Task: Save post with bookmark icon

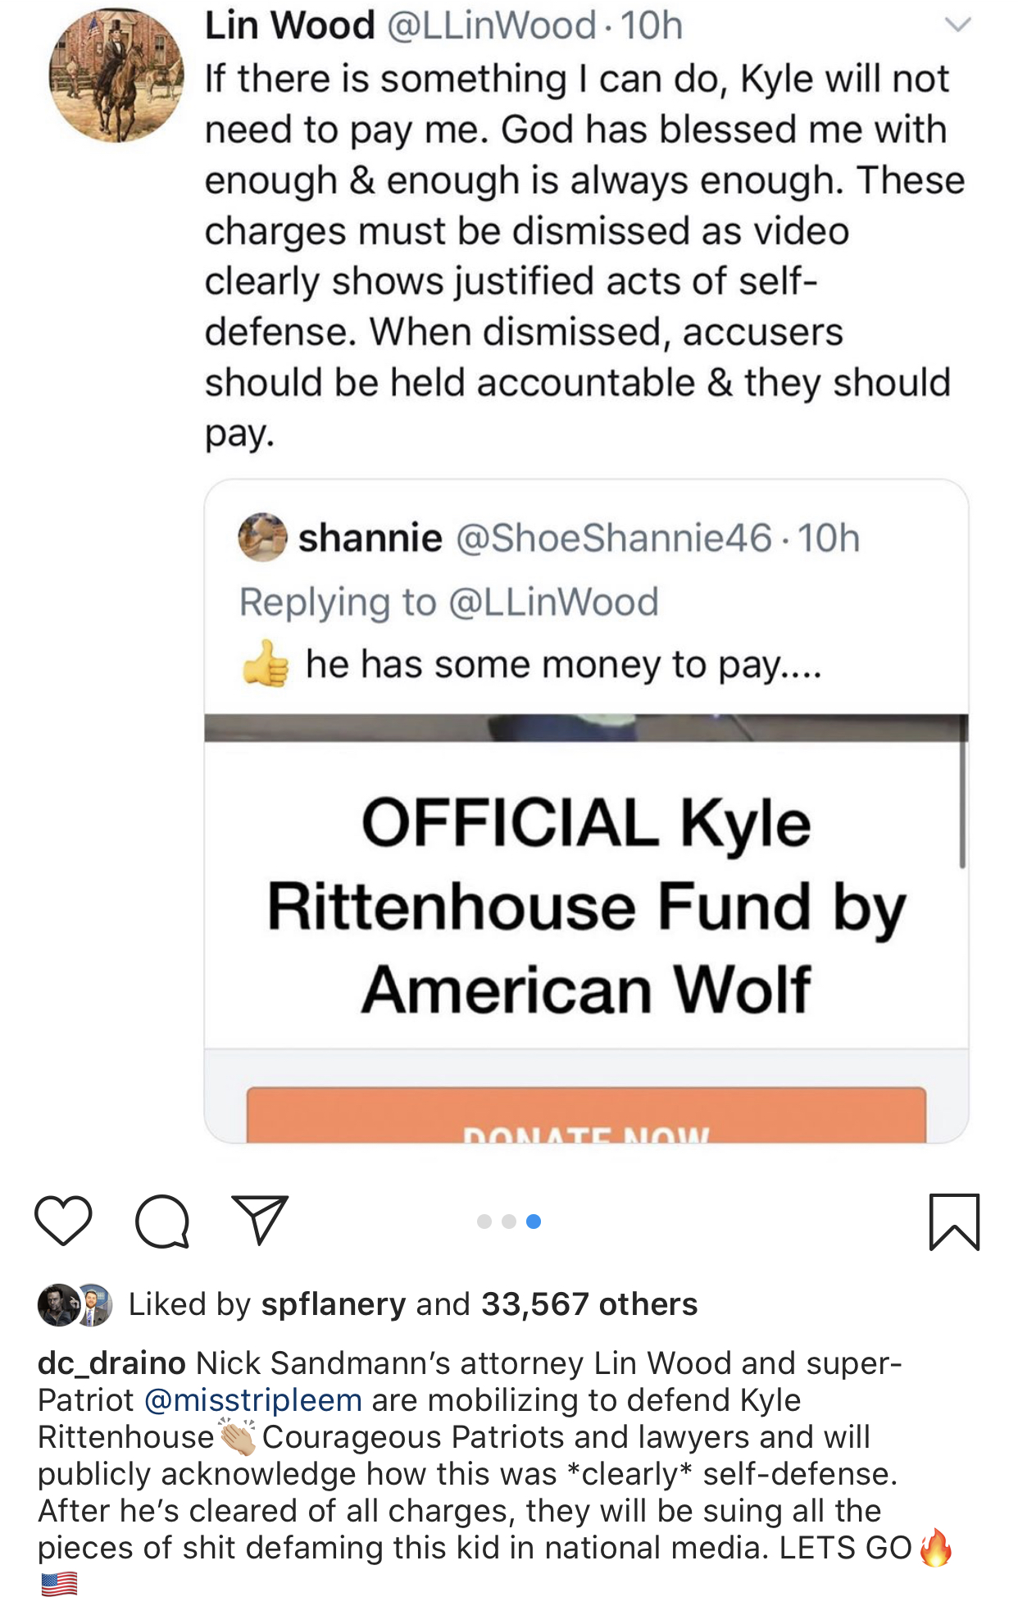Action: [954, 1222]
